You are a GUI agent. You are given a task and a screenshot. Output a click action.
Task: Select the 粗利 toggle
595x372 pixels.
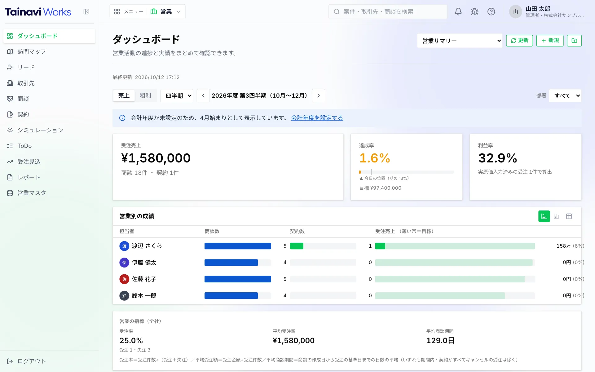(x=145, y=95)
